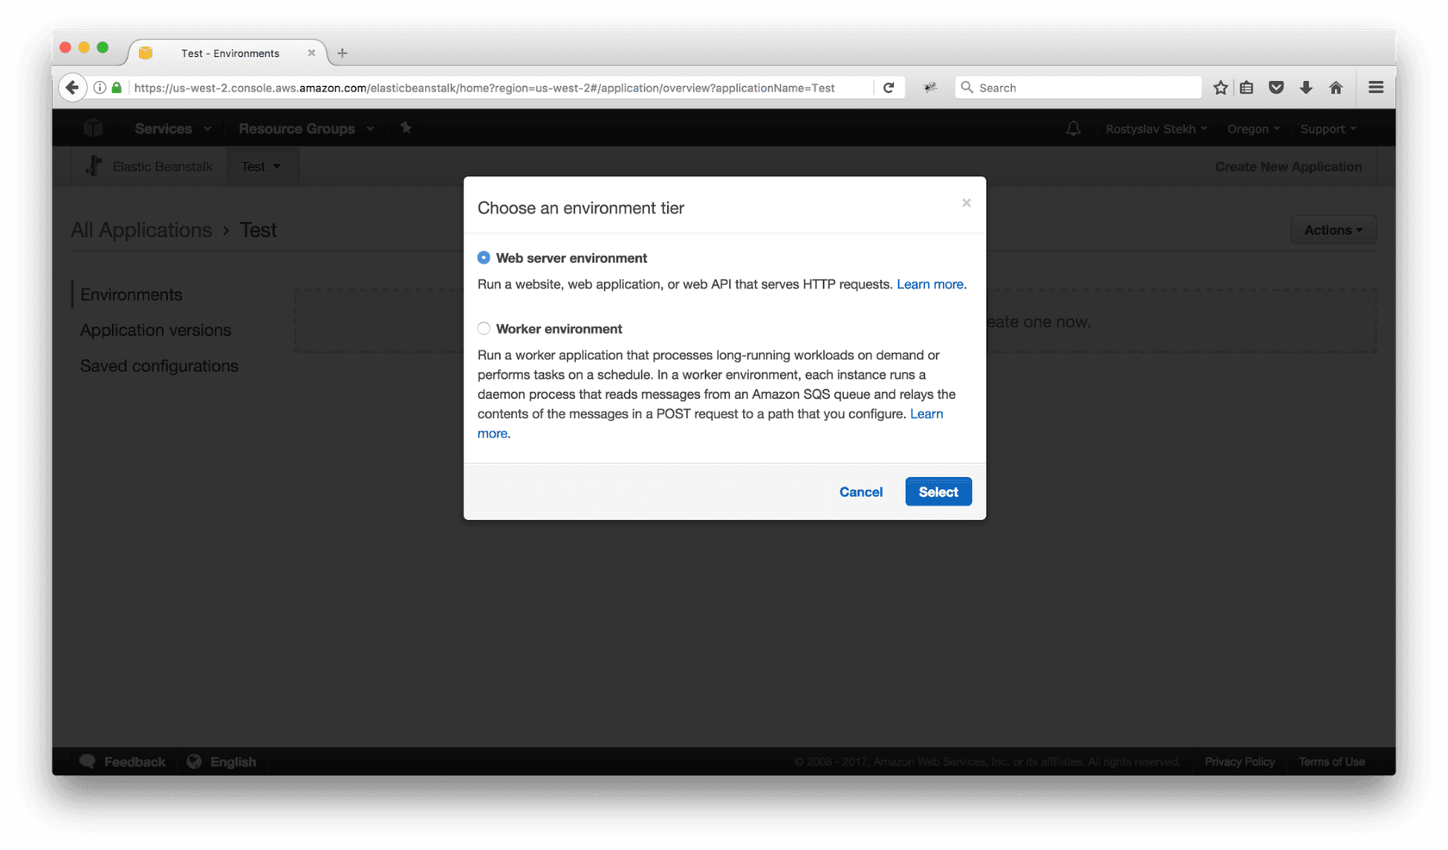Click the Pocket icon in the toolbar
Viewport: 1448px width, 850px height.
tap(1276, 87)
